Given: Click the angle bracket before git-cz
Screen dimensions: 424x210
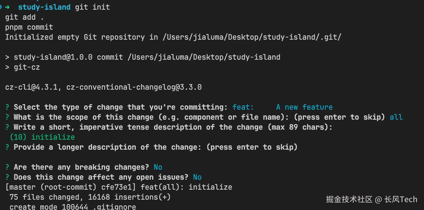Looking at the screenshot, I should pyautogui.click(x=7, y=67).
